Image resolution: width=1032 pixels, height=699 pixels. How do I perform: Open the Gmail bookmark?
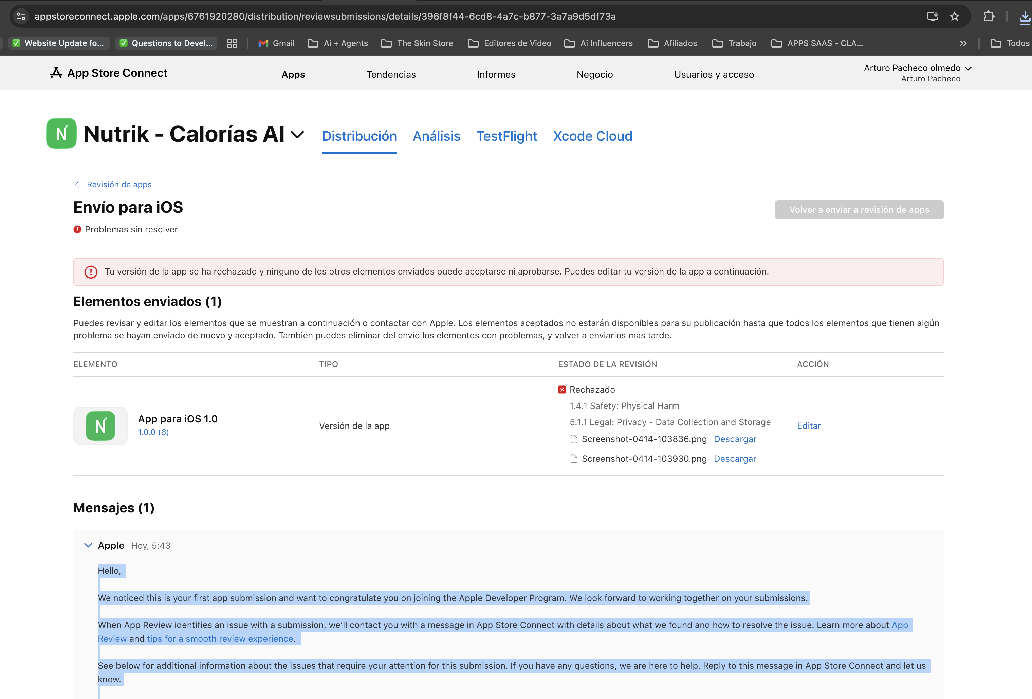click(276, 43)
